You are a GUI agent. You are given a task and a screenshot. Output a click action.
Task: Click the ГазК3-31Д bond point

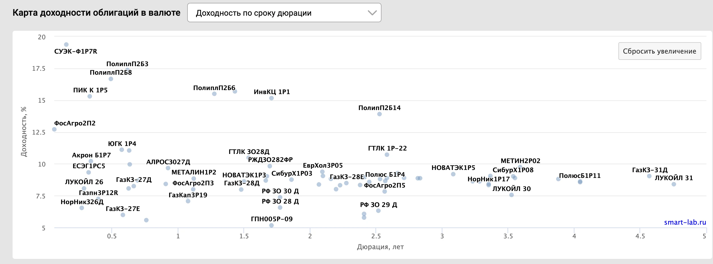[x=649, y=176]
